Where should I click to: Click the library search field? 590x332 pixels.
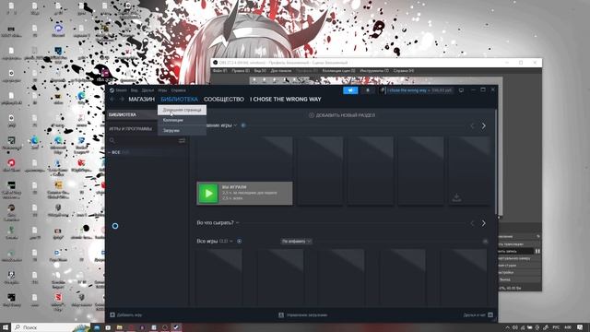(143, 140)
